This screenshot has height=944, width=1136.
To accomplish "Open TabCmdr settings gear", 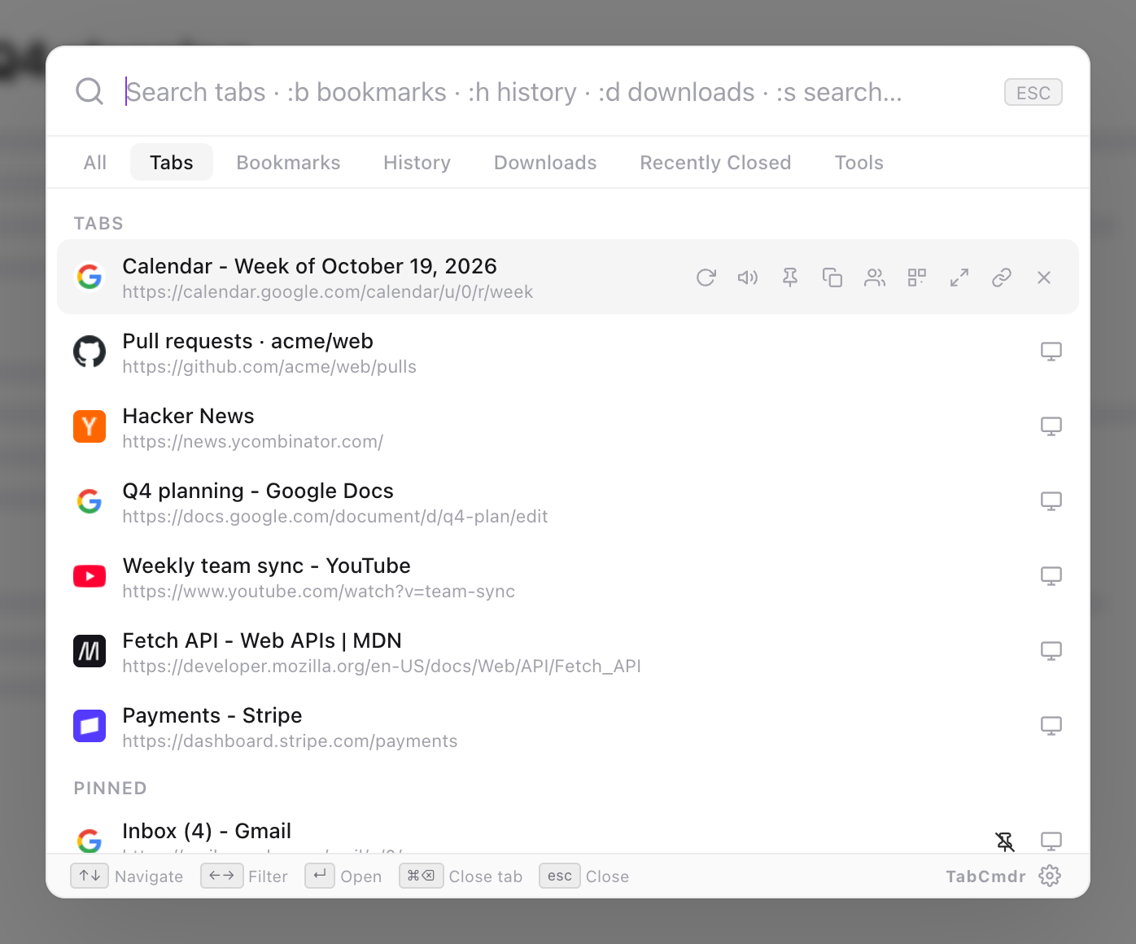I will coord(1050,876).
